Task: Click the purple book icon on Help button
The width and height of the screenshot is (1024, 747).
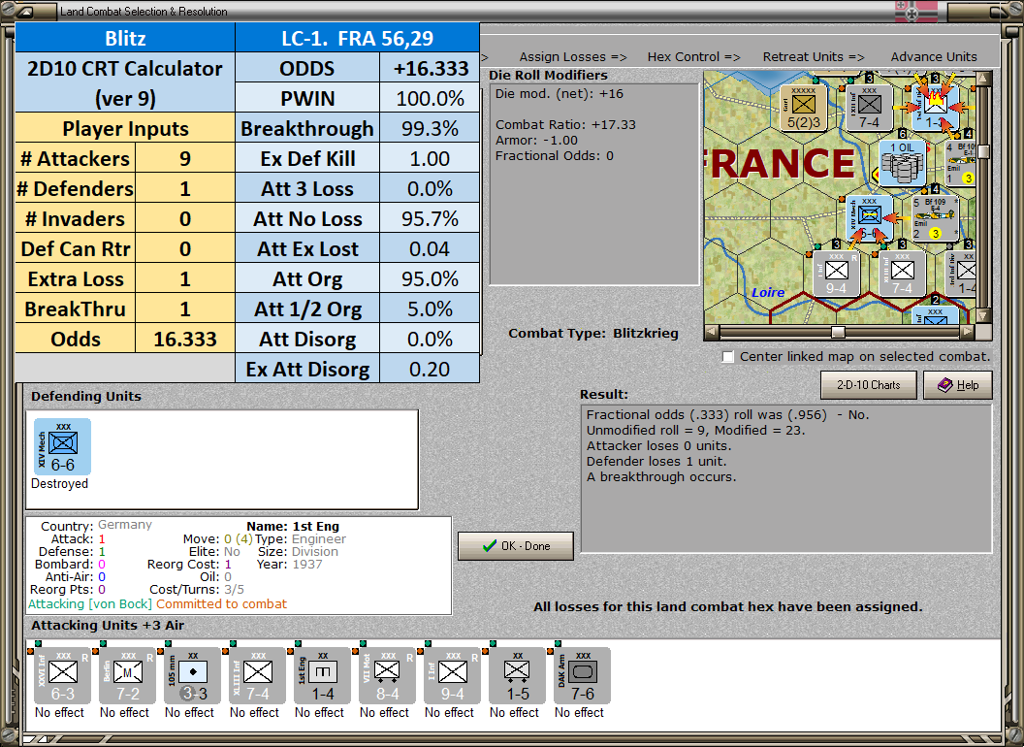Action: [x=945, y=385]
